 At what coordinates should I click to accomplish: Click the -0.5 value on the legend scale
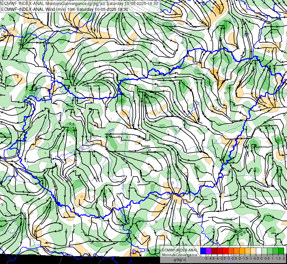click(256, 258)
